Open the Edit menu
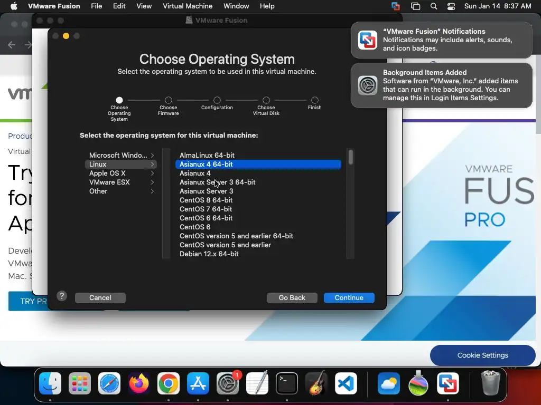541x405 pixels. pyautogui.click(x=119, y=6)
